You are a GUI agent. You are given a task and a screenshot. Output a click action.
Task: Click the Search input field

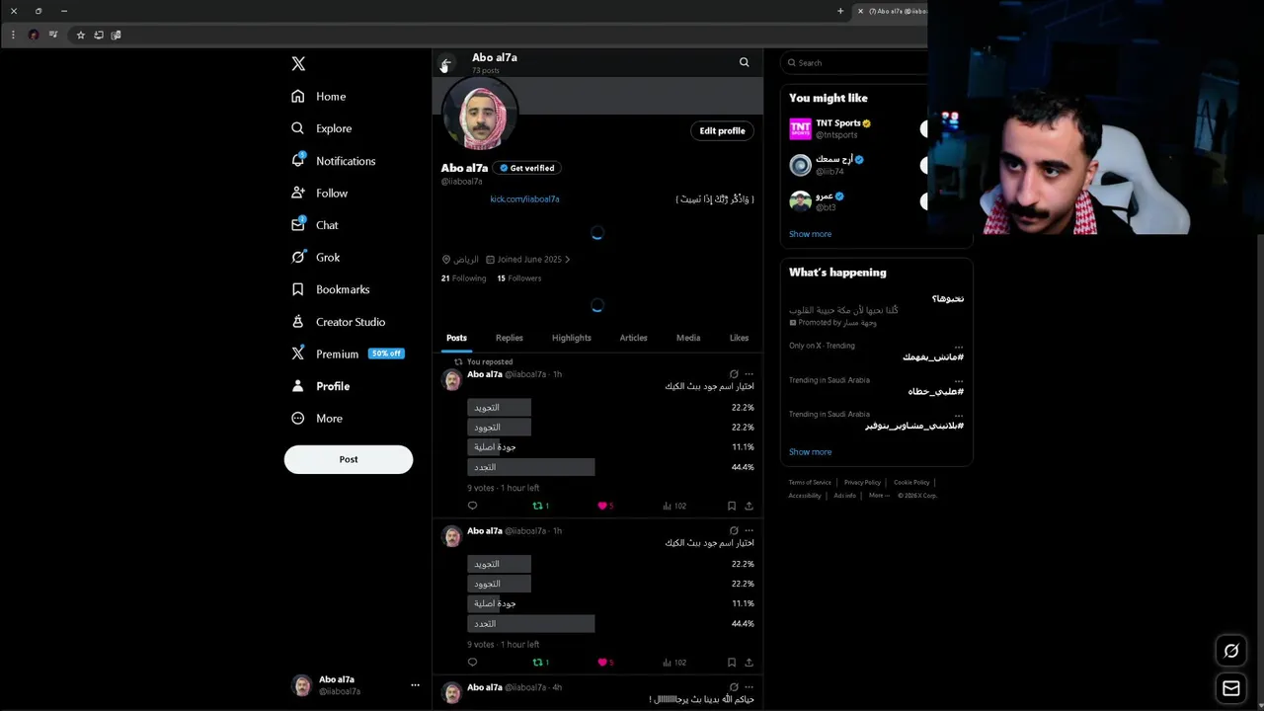coord(855,62)
